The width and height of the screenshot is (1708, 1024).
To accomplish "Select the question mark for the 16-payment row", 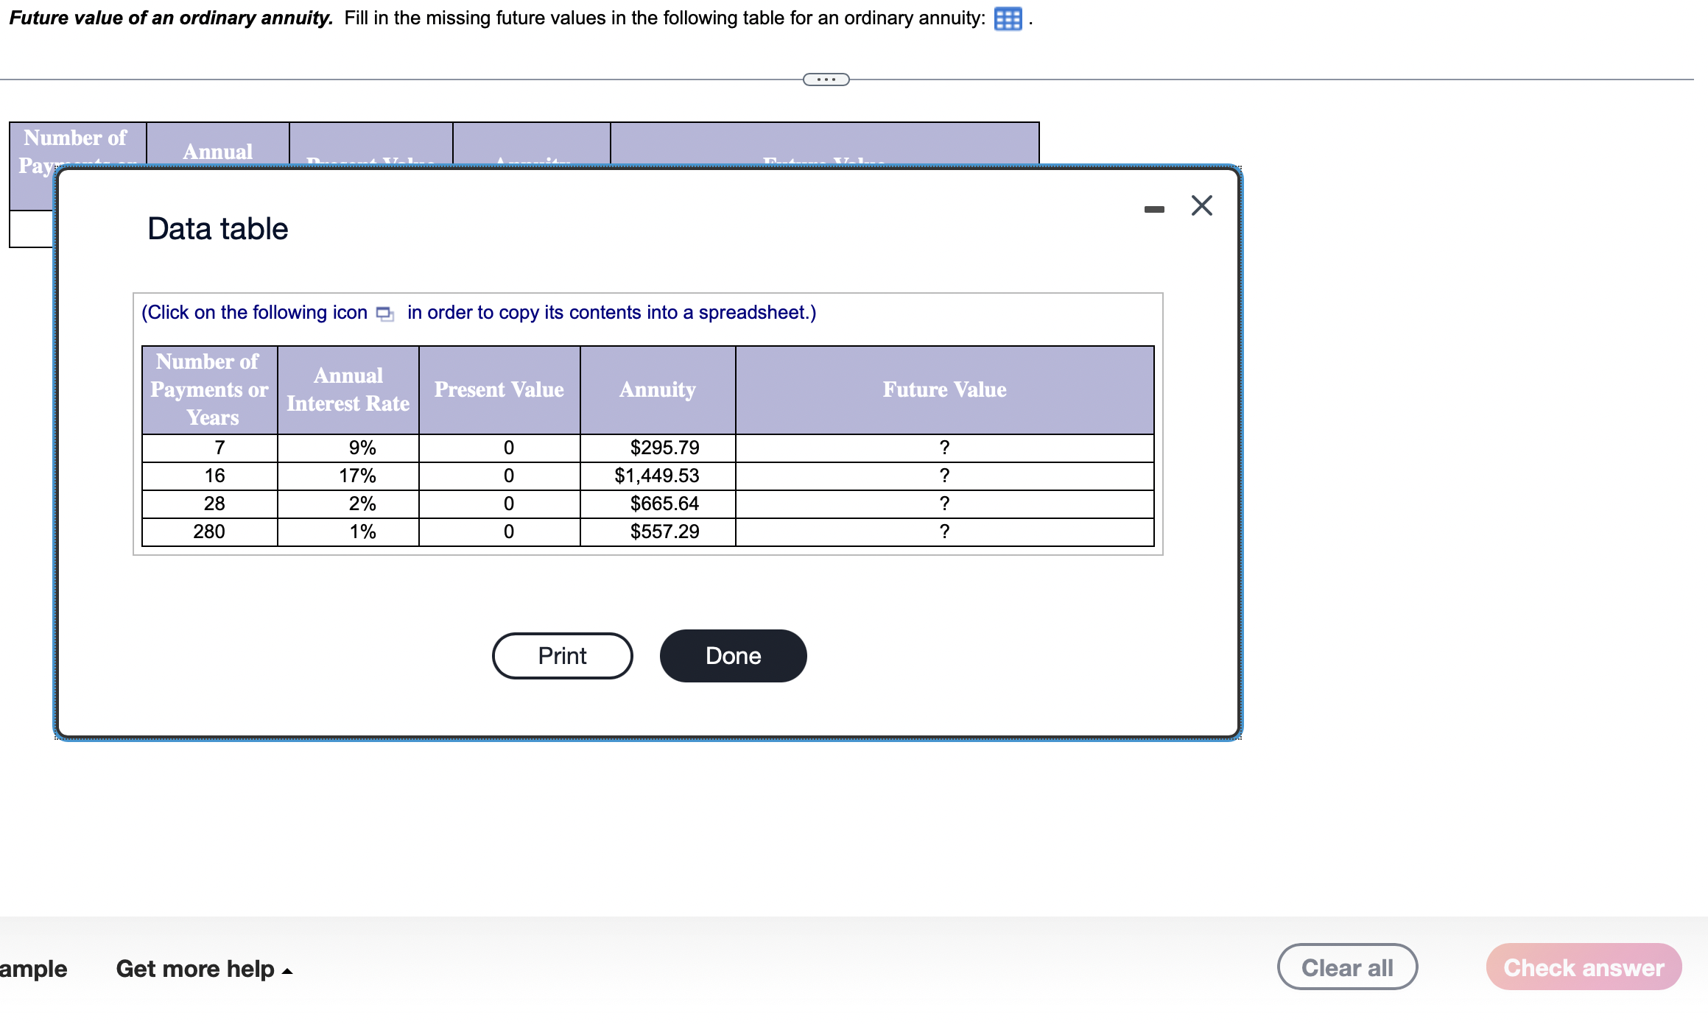I will pyautogui.click(x=943, y=475).
